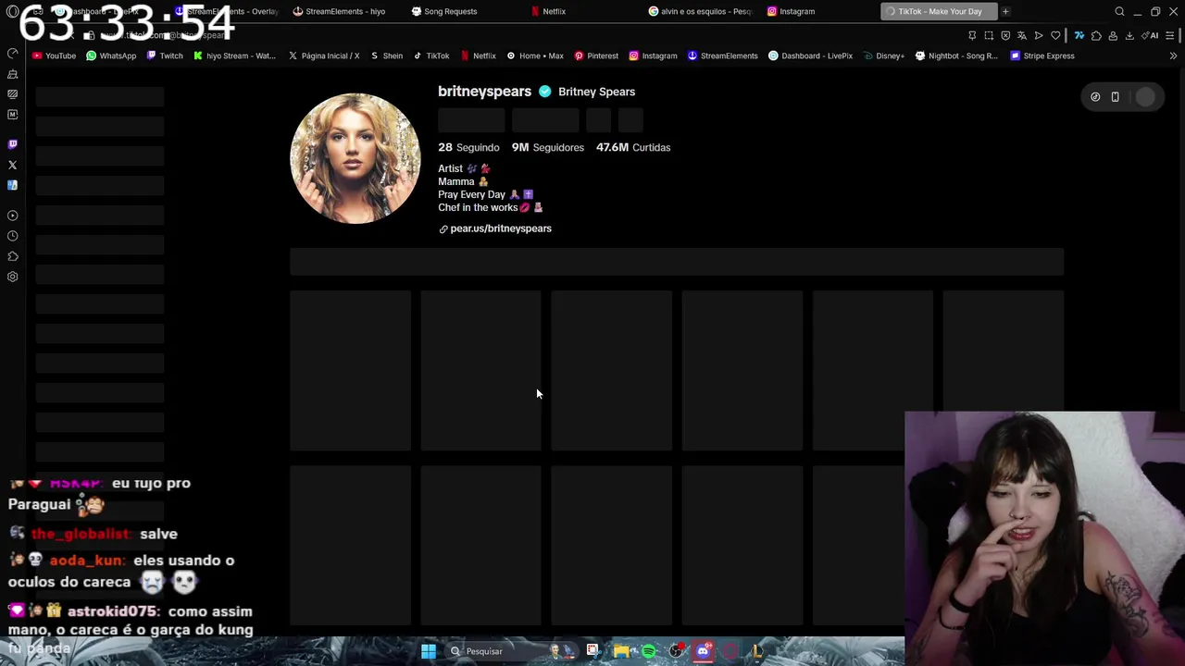Open the sidebar send/flow arrow icon
Viewport: 1185px width, 666px height.
coord(12,216)
